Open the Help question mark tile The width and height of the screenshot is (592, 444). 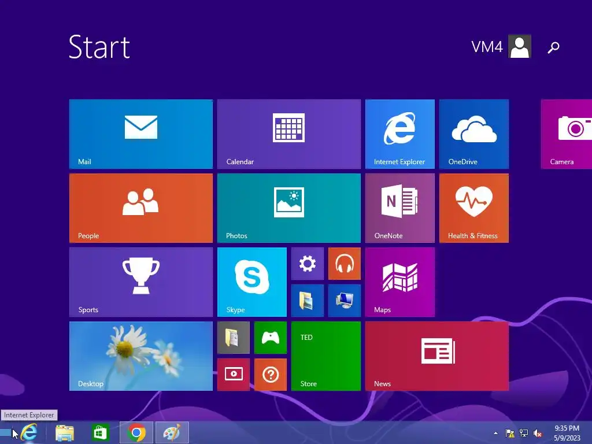click(x=271, y=375)
